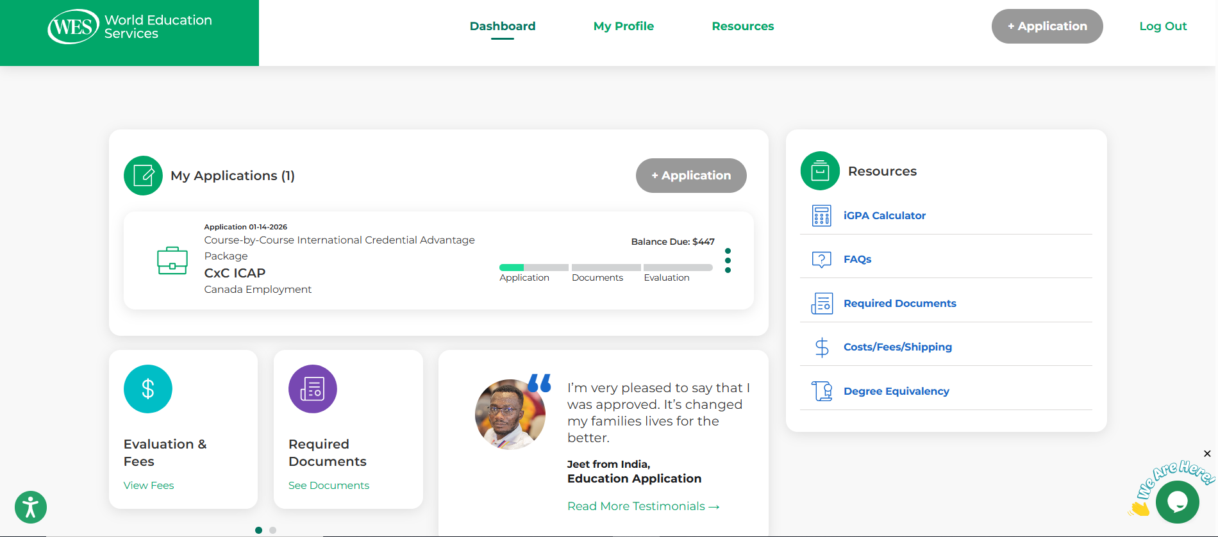Open the accessibility options icon

(31, 508)
